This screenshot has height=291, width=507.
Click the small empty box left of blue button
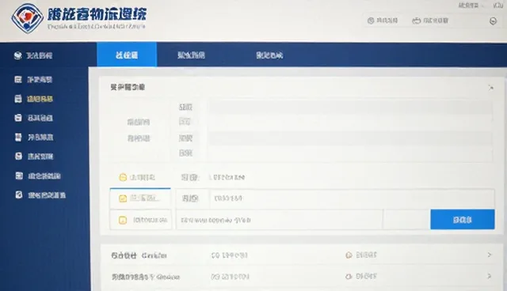[x=406, y=219]
